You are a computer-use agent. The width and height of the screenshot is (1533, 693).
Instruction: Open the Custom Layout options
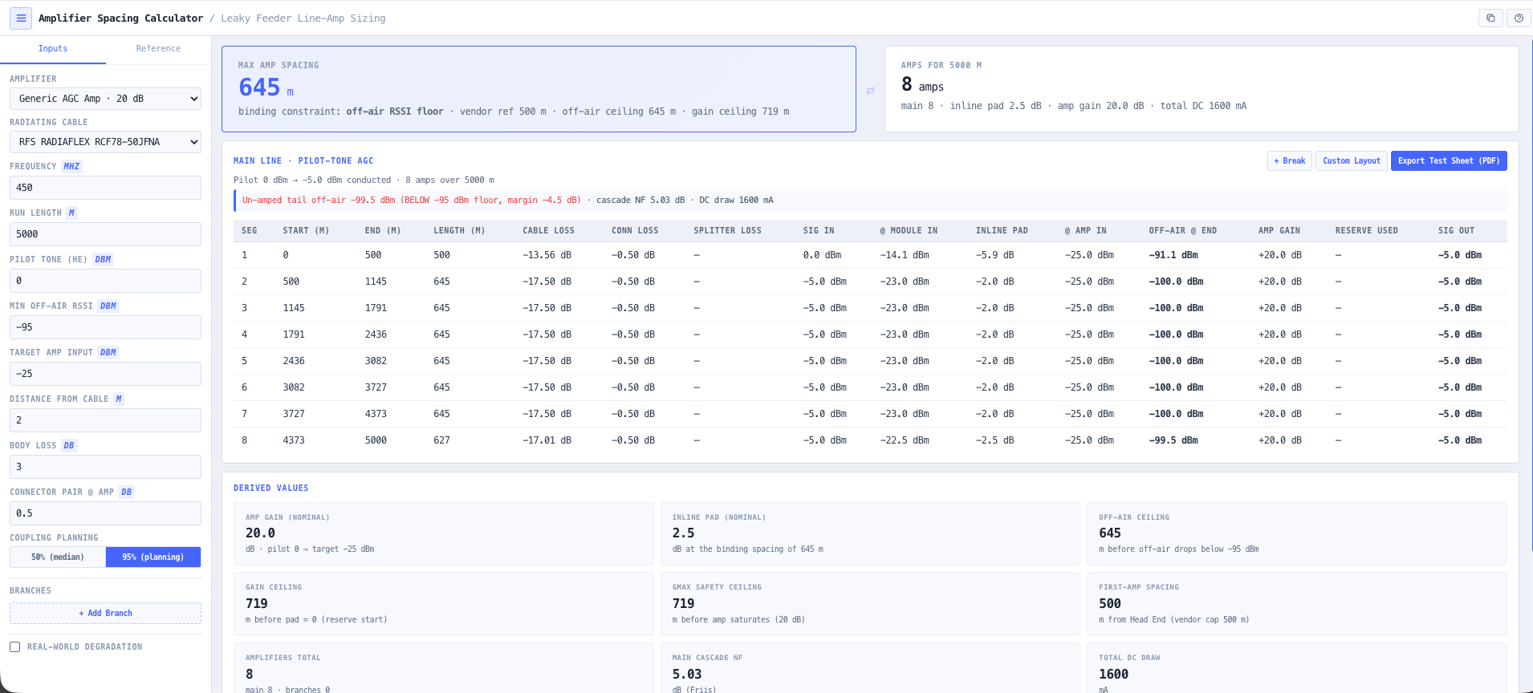point(1352,160)
